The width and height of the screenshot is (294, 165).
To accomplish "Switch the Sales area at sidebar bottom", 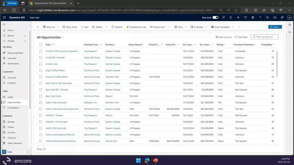I will tap(16, 152).
